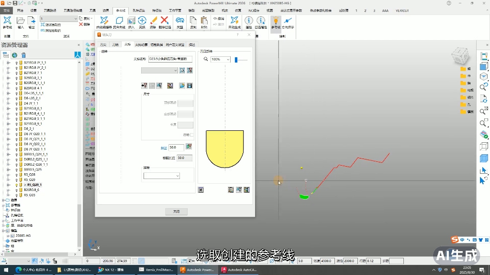Switch to the 刀尖 tab in tool dialog
Viewport: 490px width, 275px height.
pos(103,45)
